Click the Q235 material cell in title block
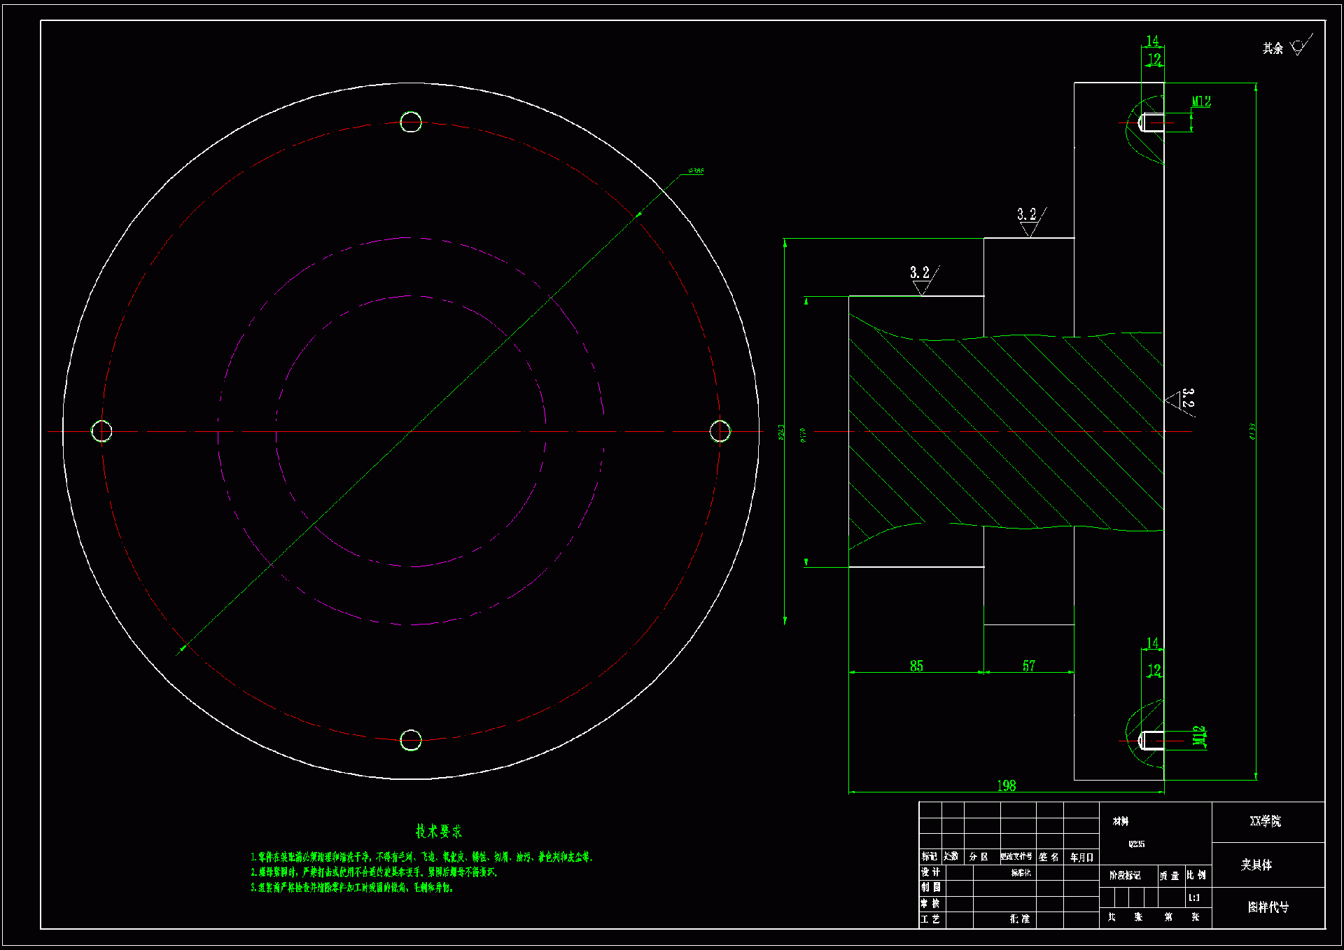 (1137, 844)
